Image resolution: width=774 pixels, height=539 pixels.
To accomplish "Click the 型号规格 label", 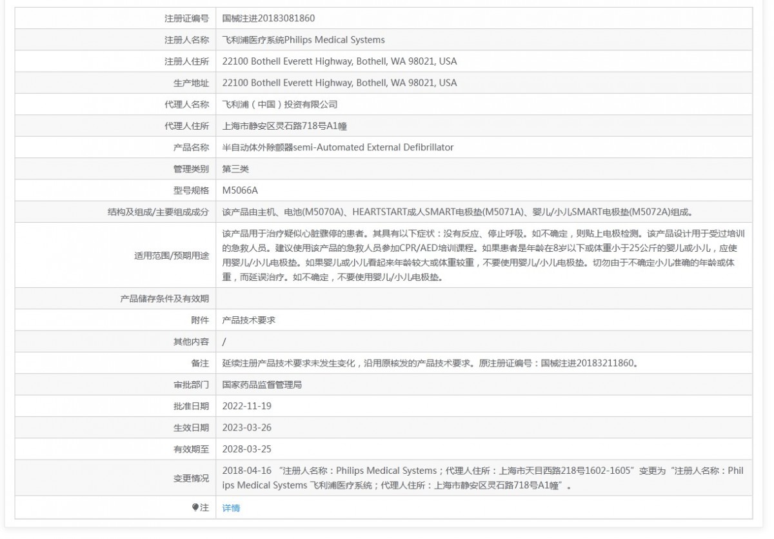I will pos(192,190).
